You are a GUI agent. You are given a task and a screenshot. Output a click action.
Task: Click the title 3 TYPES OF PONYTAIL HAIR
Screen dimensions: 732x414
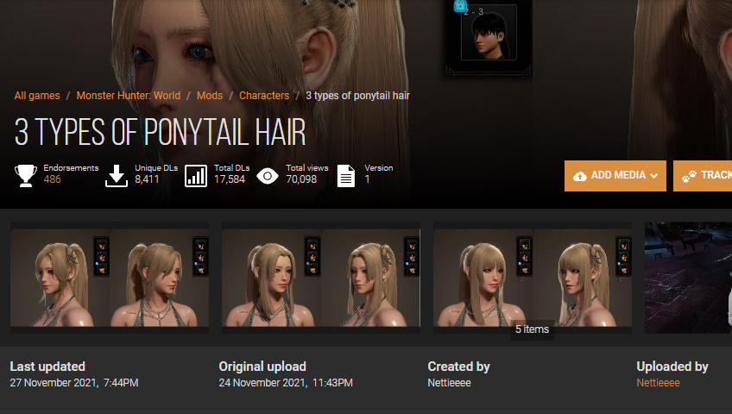pyautogui.click(x=161, y=132)
